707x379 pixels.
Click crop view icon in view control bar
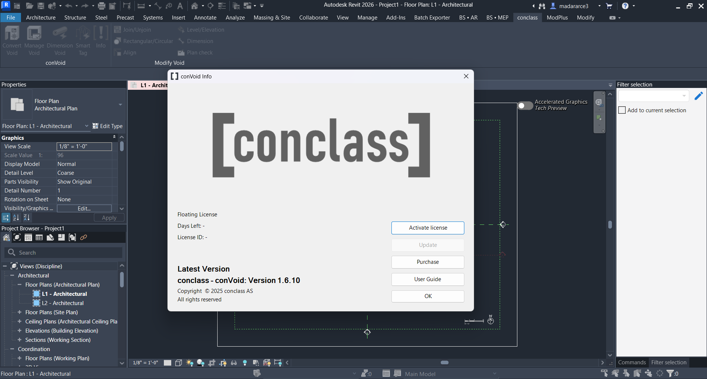pyautogui.click(x=212, y=363)
